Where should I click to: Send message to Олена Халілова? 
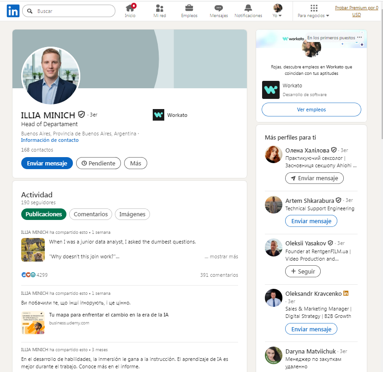(314, 178)
